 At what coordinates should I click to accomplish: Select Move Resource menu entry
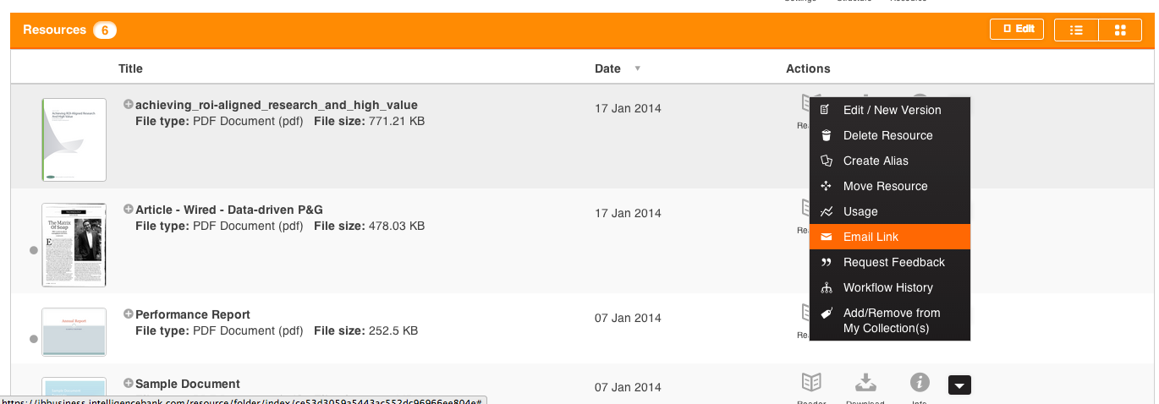[890, 186]
